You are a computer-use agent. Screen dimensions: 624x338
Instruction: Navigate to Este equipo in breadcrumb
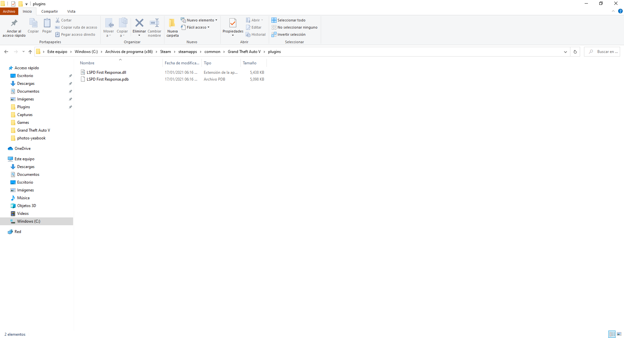click(x=57, y=52)
